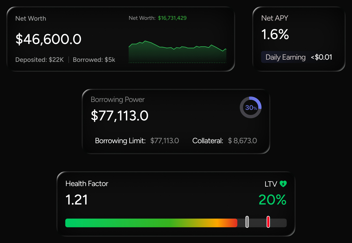This screenshot has width=352, height=243.
Task: Click the white marker on health bar
Action: coord(247,222)
